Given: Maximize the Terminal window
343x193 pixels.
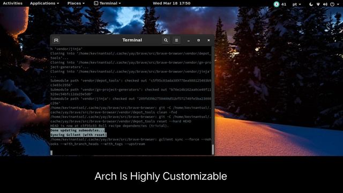Looking at the screenshot, I should [x=199, y=40].
